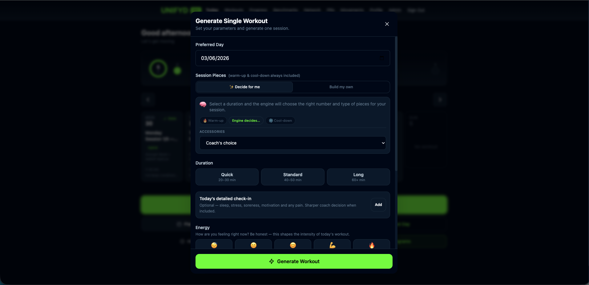Click the 'Today's detailed check-in' title

tap(225, 199)
